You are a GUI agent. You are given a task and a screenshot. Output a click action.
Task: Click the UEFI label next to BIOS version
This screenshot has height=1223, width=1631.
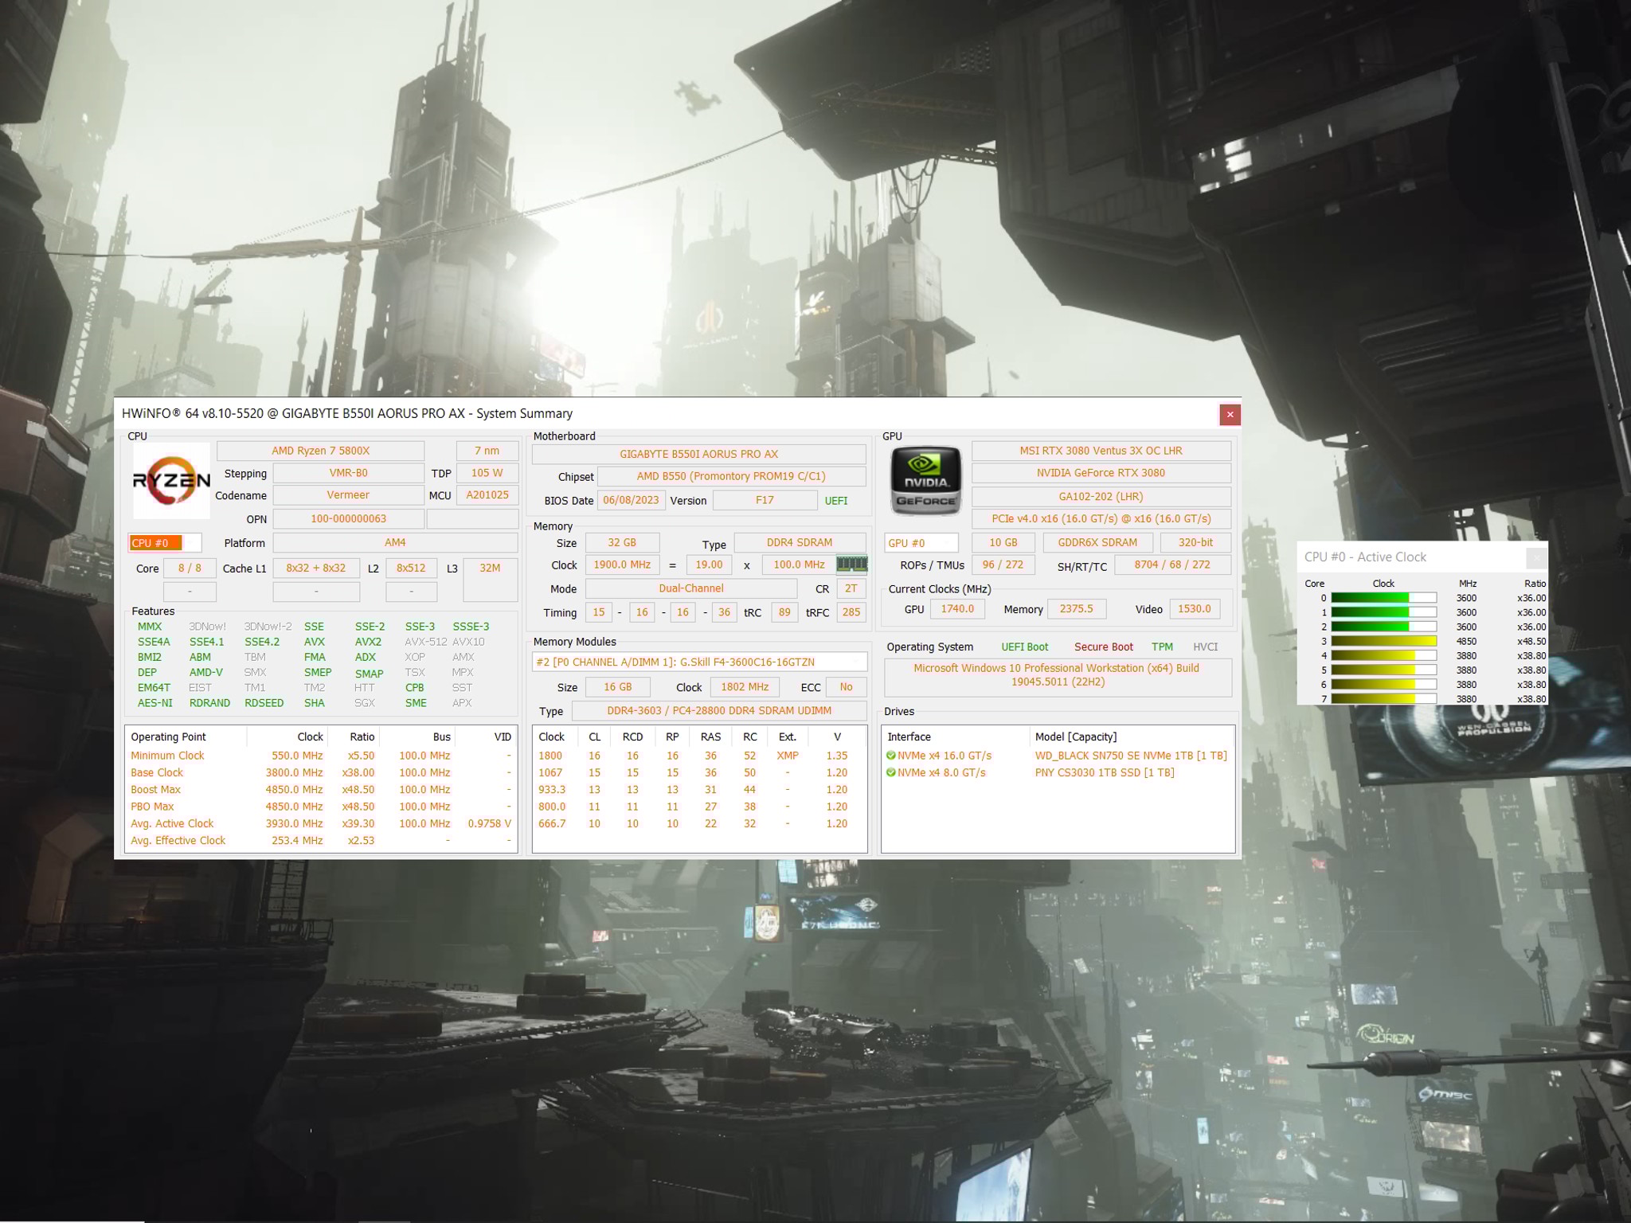[835, 500]
